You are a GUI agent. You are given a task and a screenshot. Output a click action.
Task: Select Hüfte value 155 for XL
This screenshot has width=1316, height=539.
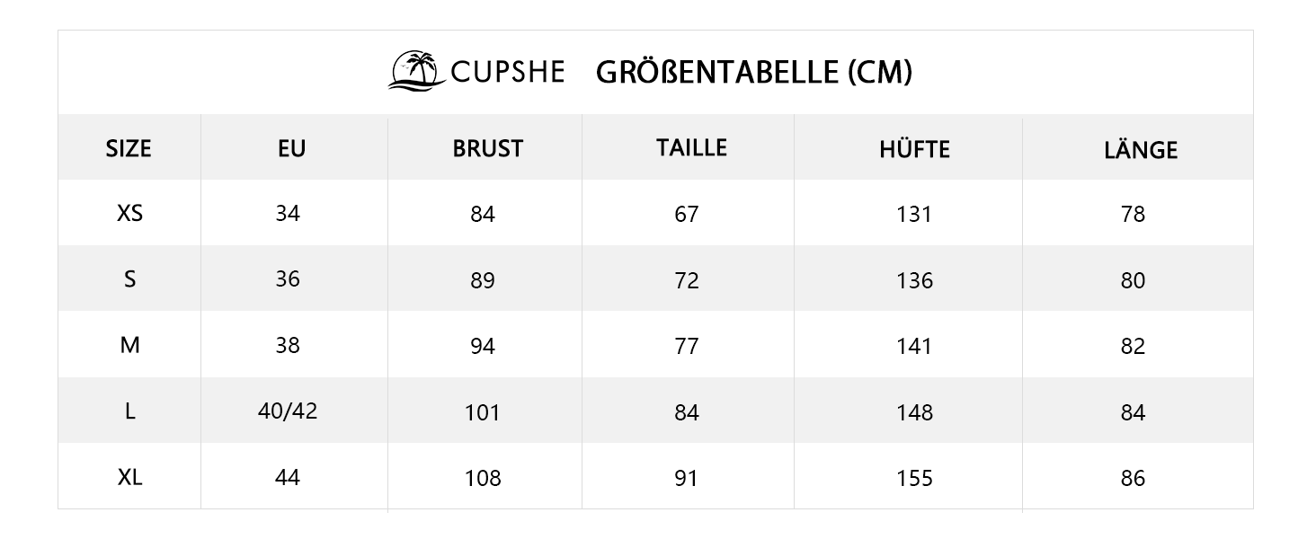[x=915, y=478]
